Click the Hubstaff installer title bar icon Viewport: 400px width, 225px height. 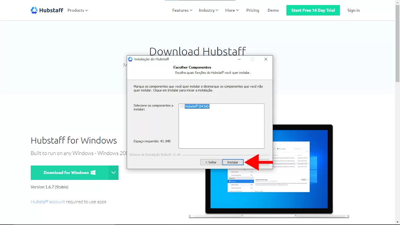[x=130, y=59]
